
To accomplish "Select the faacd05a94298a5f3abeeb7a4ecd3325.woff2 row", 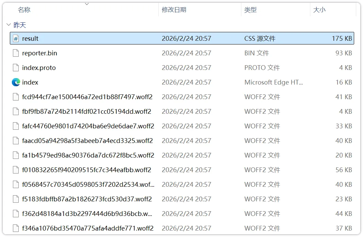I will [x=87, y=141].
